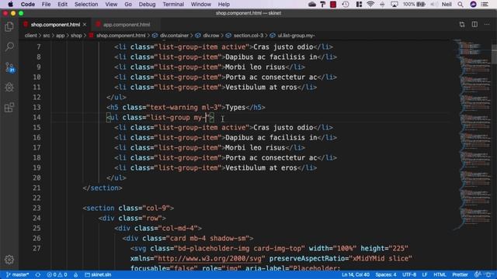This screenshot has width=497, height=279.
Task: Open the Extensions view in activity bar
Action: [9, 108]
